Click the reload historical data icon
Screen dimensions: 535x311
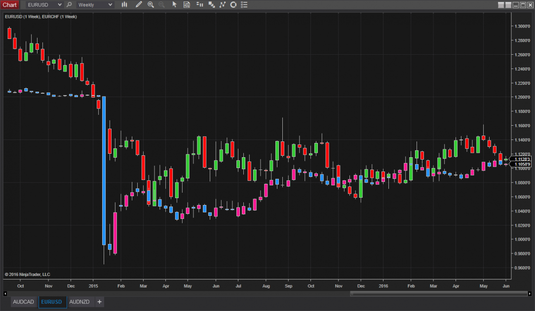232,5
